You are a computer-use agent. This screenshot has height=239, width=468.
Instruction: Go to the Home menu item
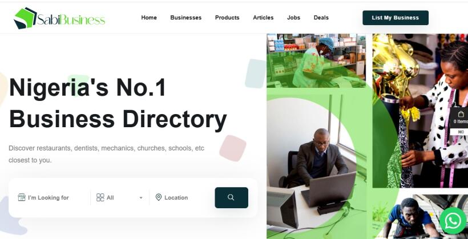click(x=149, y=18)
